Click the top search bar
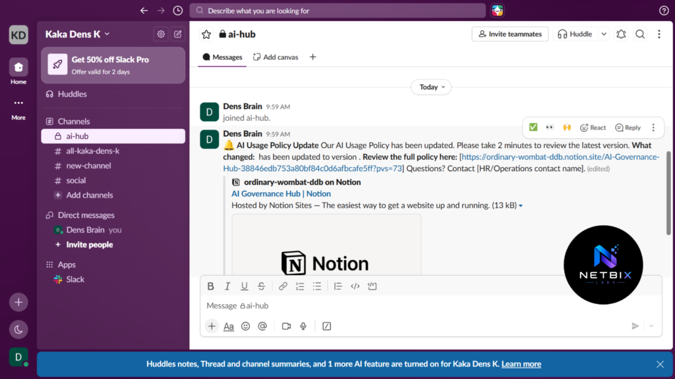 tap(338, 11)
